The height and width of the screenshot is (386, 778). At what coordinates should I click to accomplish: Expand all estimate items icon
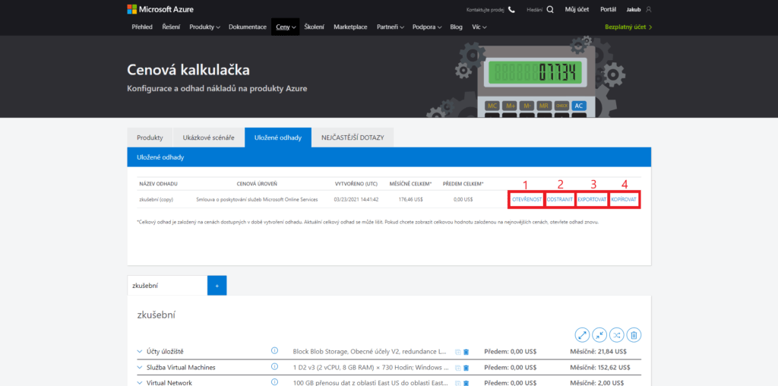coord(582,334)
